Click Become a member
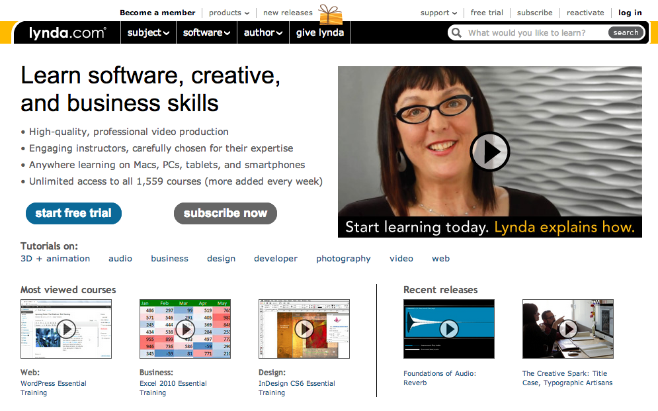This screenshot has width=658, height=411. pyautogui.click(x=157, y=13)
